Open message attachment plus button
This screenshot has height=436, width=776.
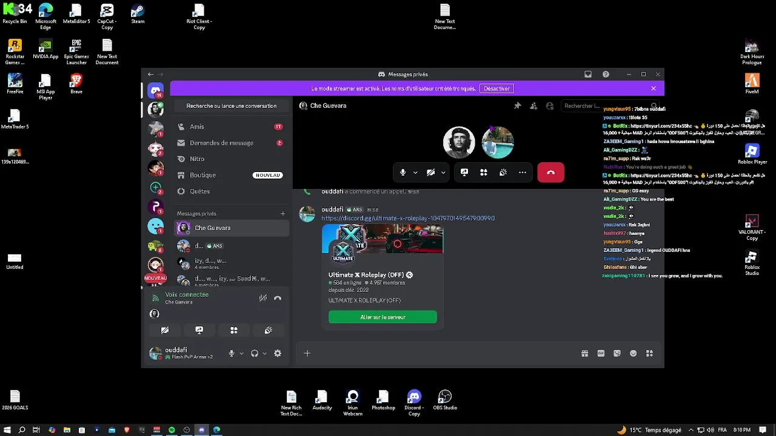coord(307,354)
